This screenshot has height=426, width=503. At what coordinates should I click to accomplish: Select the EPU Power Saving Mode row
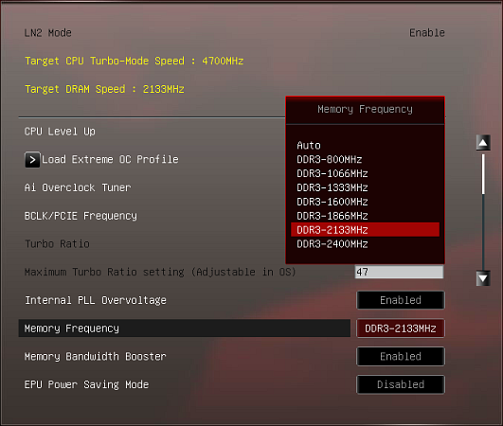(x=86, y=384)
